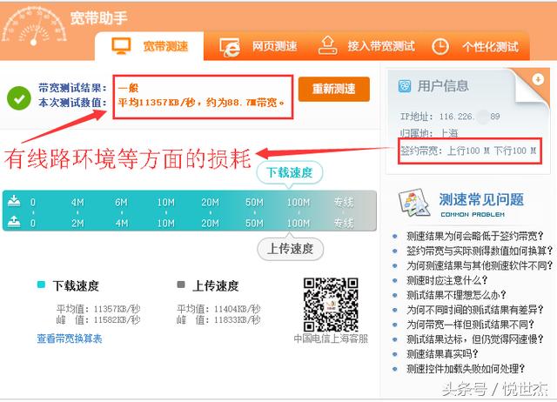
Task: Click the 中国电信上海客服 caption
Action: (331, 338)
